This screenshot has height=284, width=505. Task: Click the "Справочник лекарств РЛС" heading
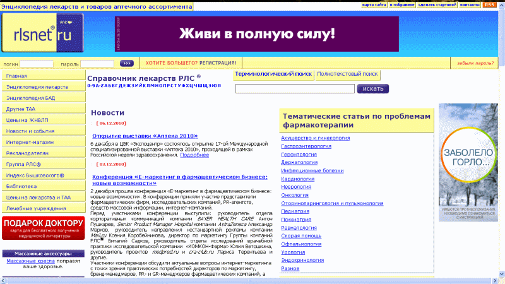coord(144,78)
